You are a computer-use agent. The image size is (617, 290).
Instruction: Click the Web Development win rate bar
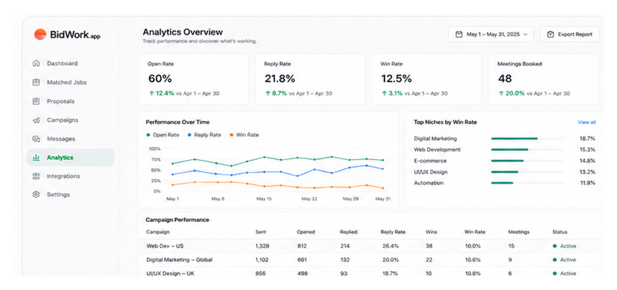510,149
